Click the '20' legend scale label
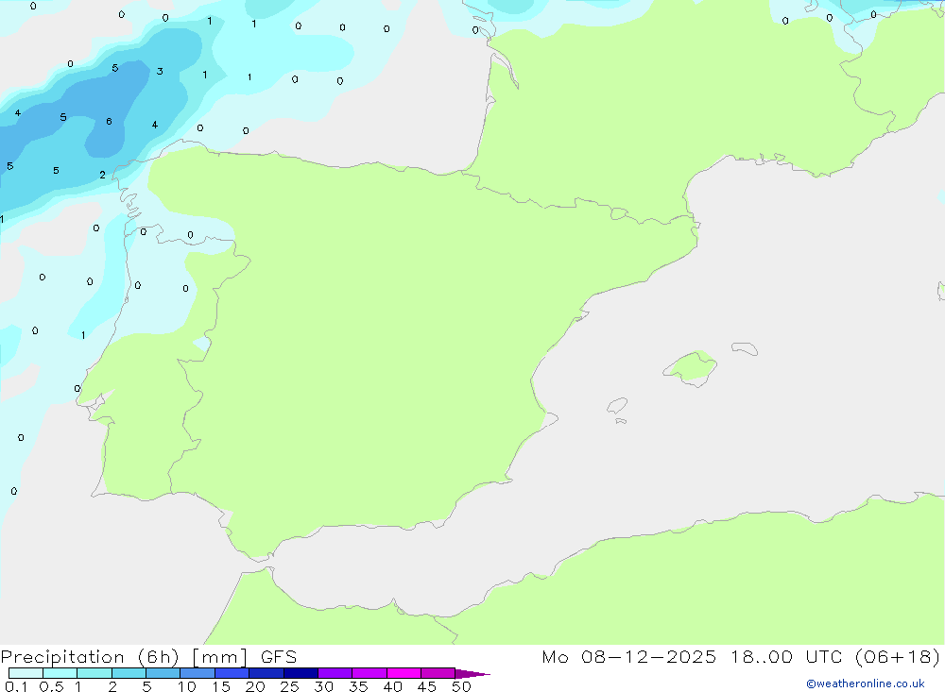 255,686
